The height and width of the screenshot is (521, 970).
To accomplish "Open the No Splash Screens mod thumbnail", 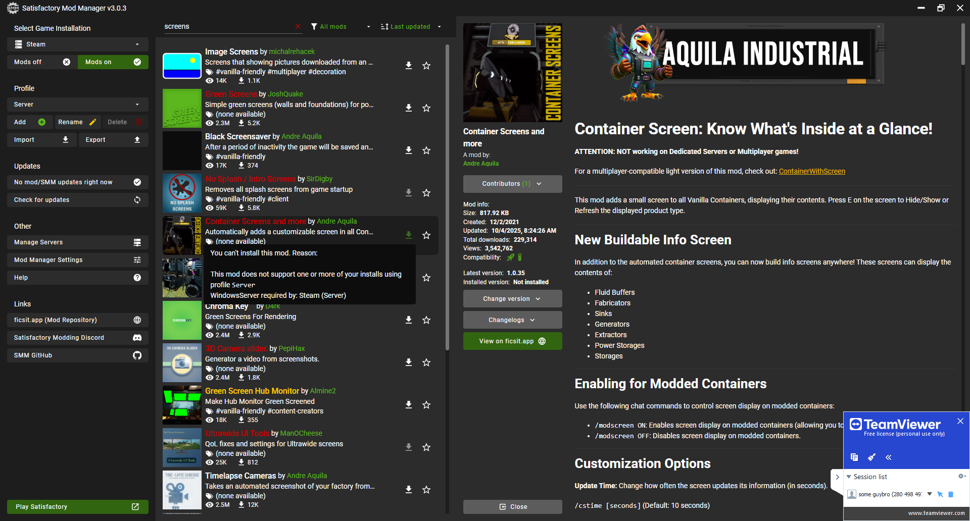I will click(x=182, y=193).
